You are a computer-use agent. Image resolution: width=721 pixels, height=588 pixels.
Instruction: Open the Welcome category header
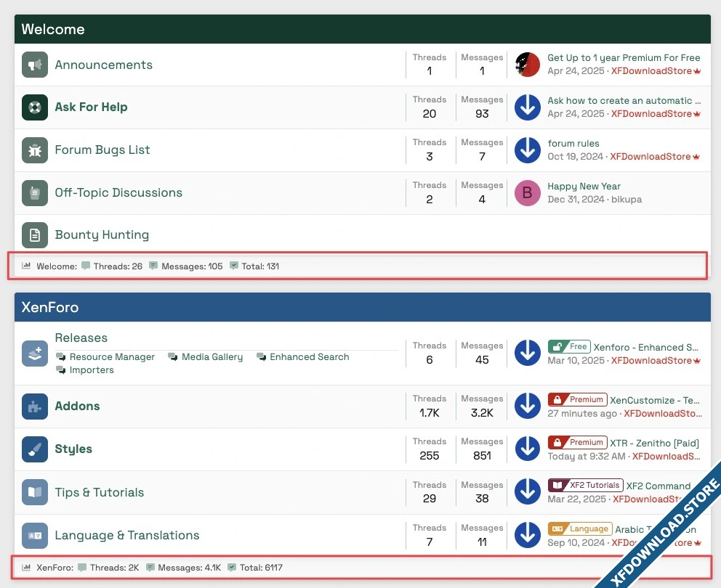click(53, 29)
